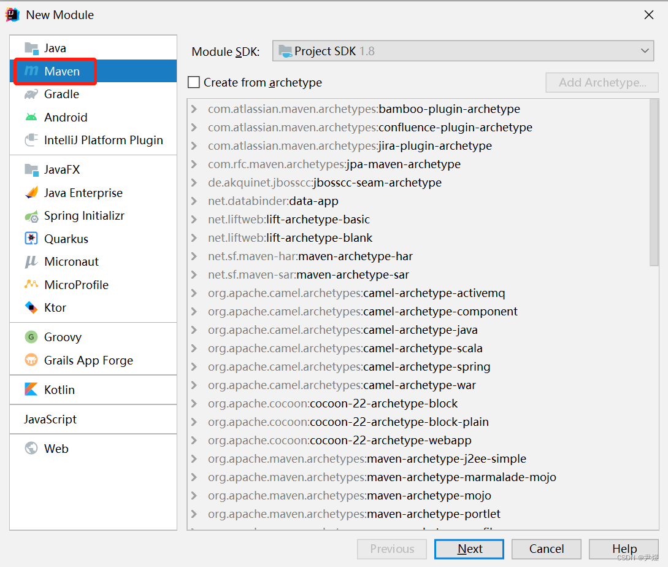Click the Spring Initializr icon
The height and width of the screenshot is (567, 668).
(31, 217)
